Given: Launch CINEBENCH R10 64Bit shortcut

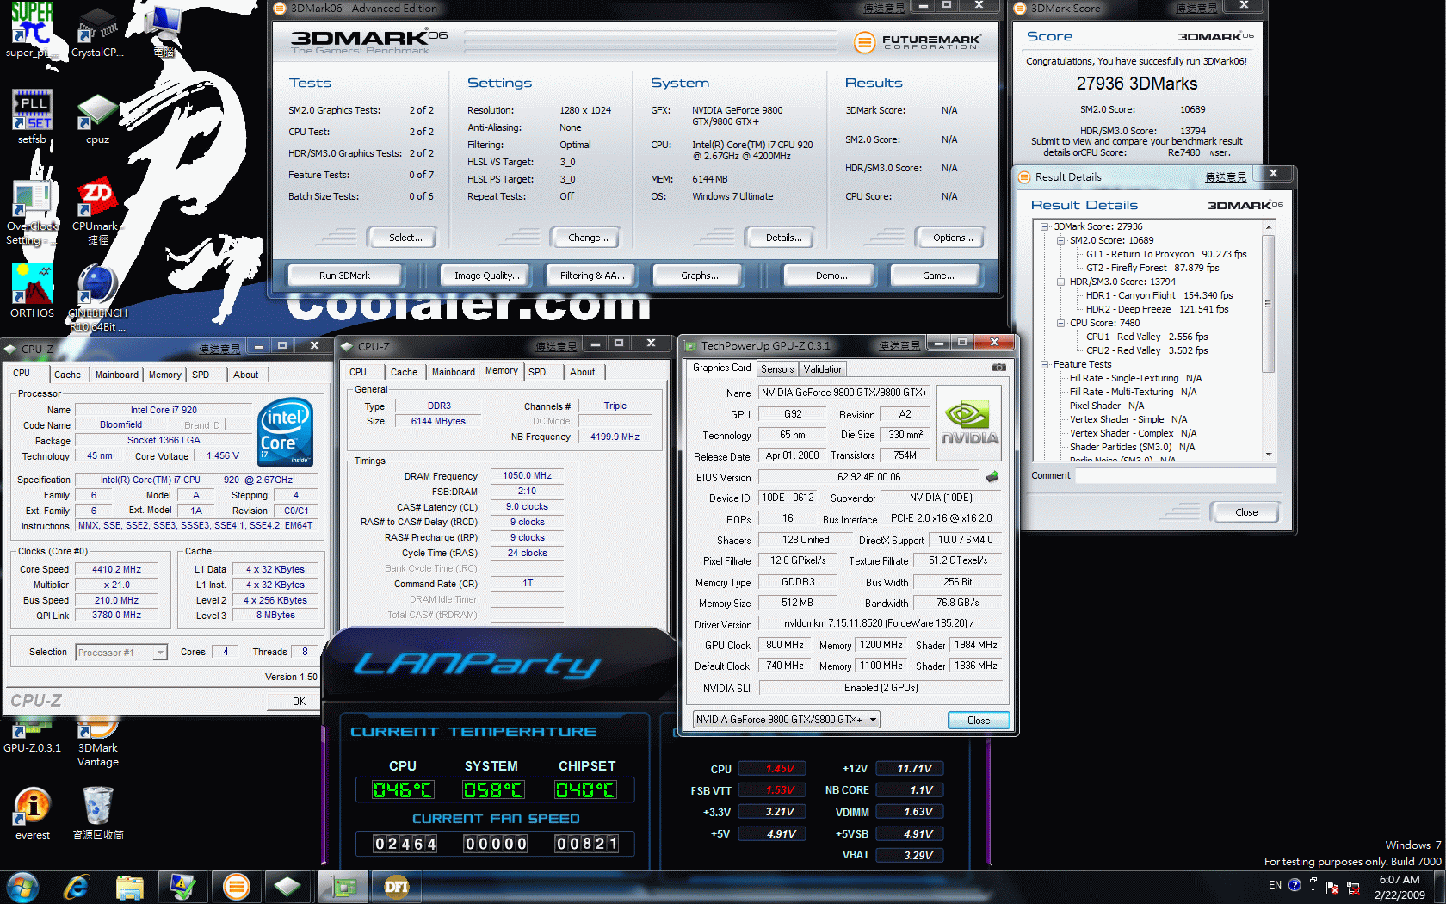Looking at the screenshot, I should (97, 299).
